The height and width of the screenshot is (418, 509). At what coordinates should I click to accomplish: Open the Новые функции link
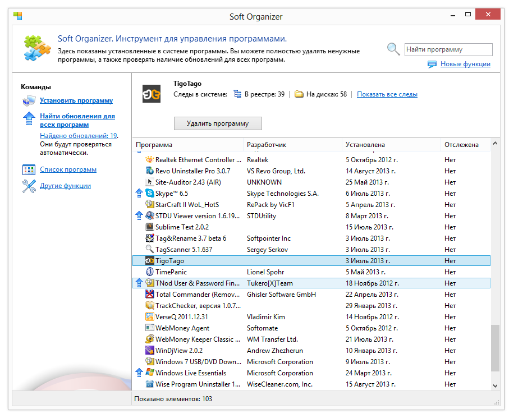[x=465, y=64]
